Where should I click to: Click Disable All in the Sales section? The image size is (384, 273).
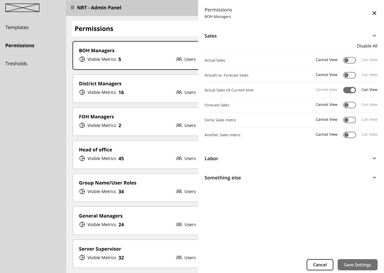pyautogui.click(x=367, y=46)
